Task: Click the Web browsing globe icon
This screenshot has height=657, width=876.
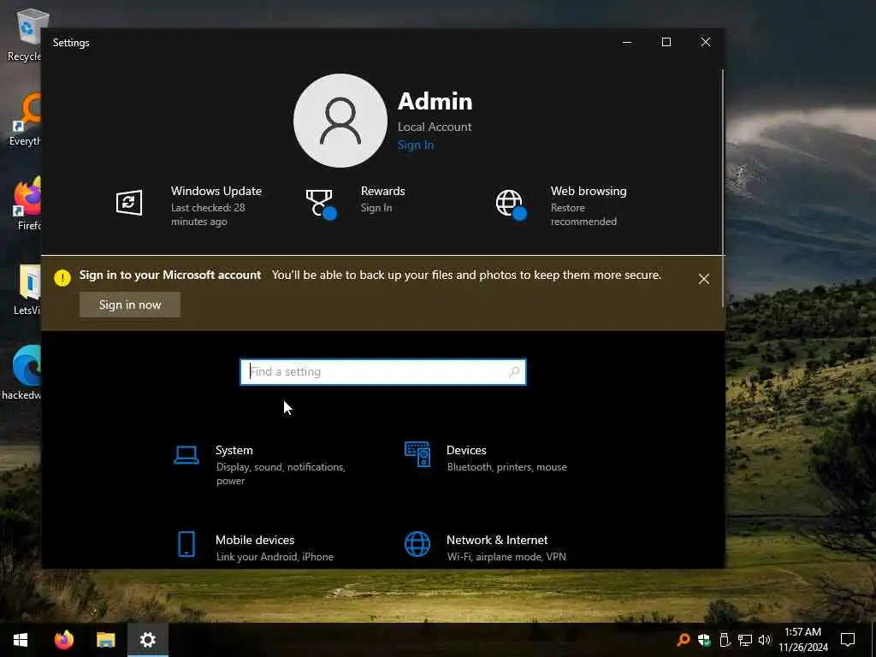Action: tap(511, 204)
